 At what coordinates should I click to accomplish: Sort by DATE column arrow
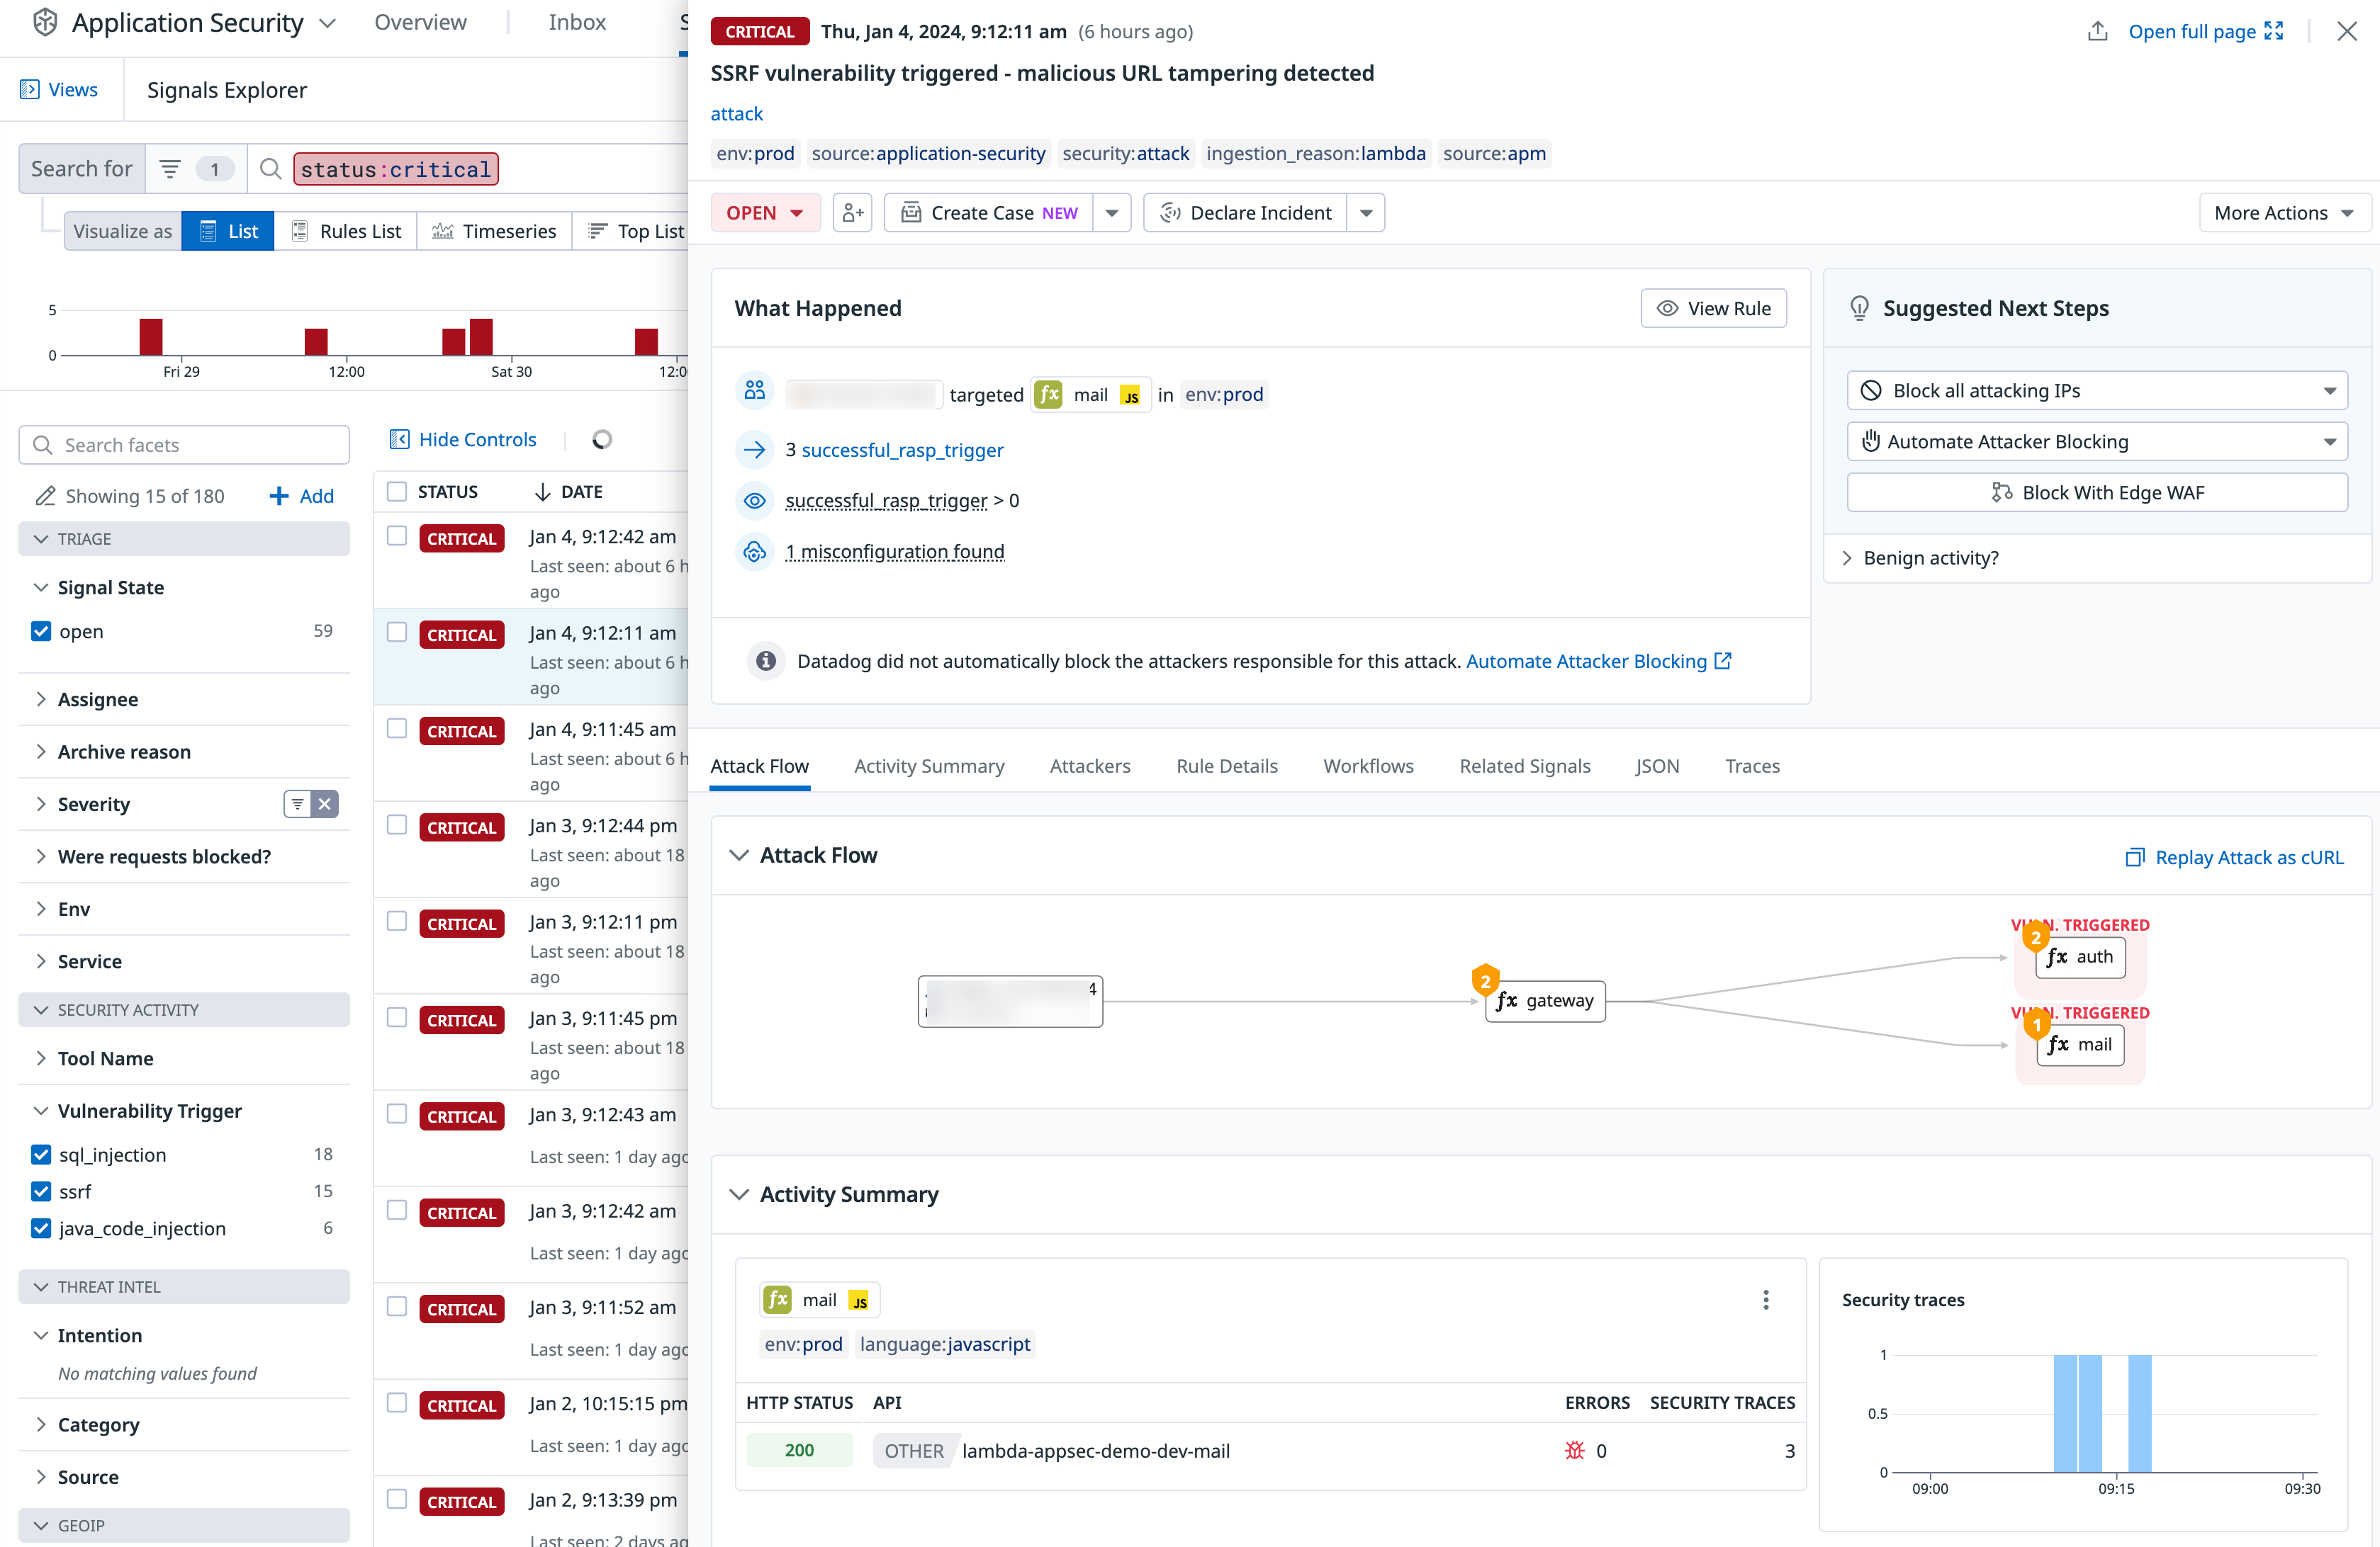pos(542,492)
